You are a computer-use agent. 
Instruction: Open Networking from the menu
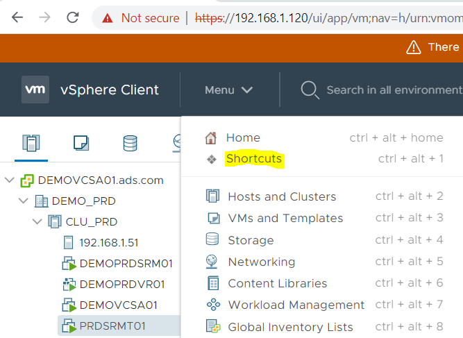261,262
